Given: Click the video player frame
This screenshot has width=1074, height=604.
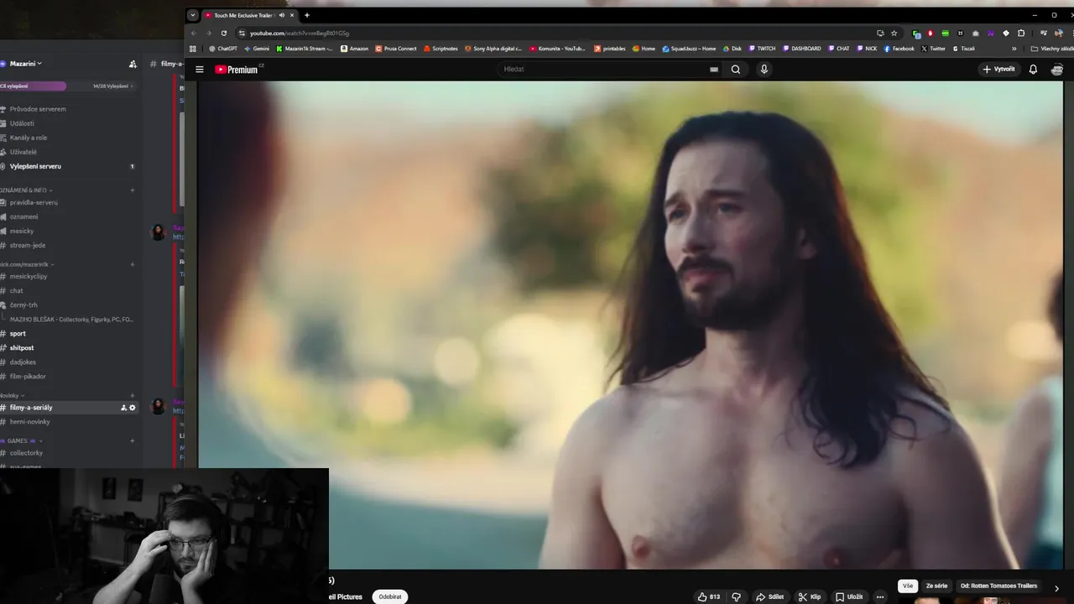Looking at the screenshot, I should tap(630, 325).
